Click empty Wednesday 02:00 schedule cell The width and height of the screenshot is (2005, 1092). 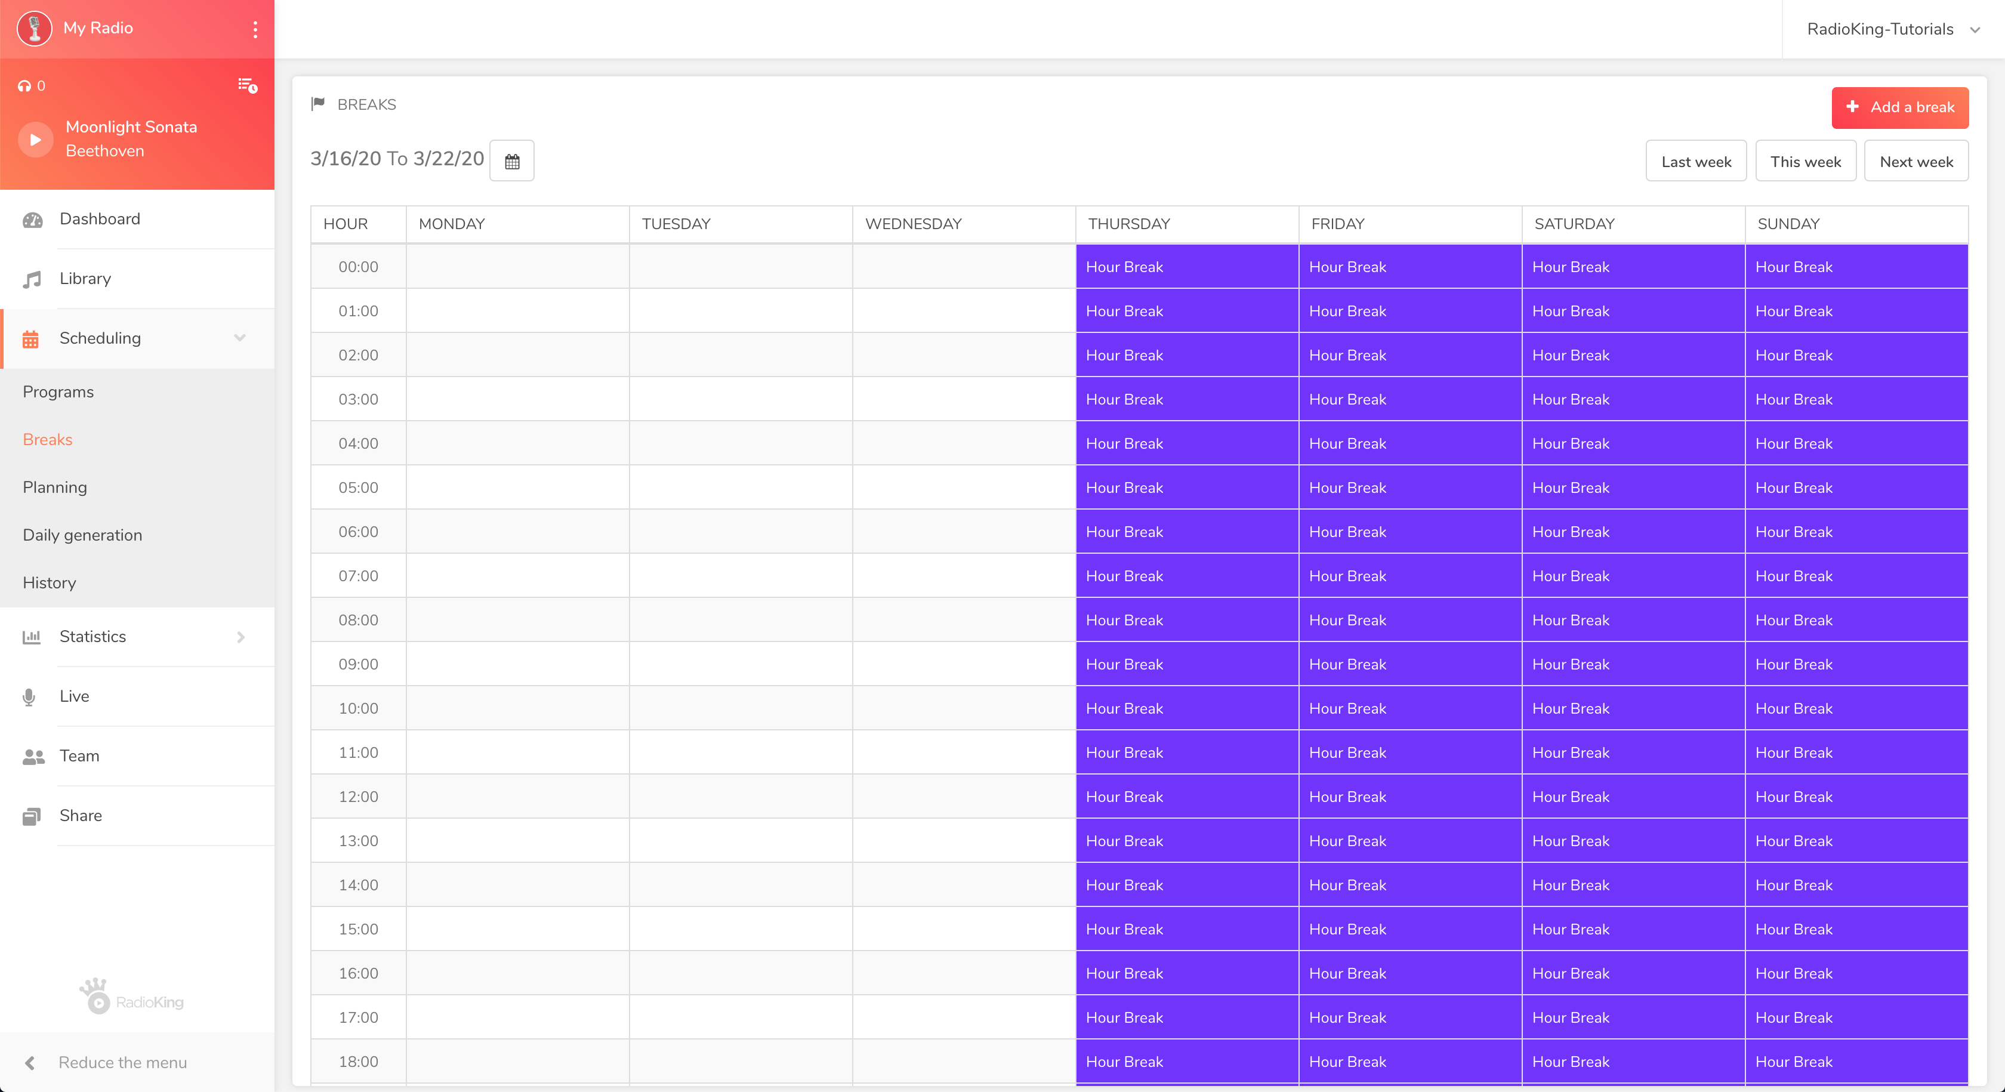[x=964, y=355]
